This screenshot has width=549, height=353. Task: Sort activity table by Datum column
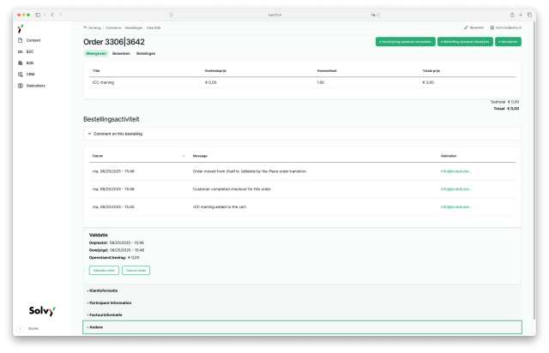click(x=97, y=155)
